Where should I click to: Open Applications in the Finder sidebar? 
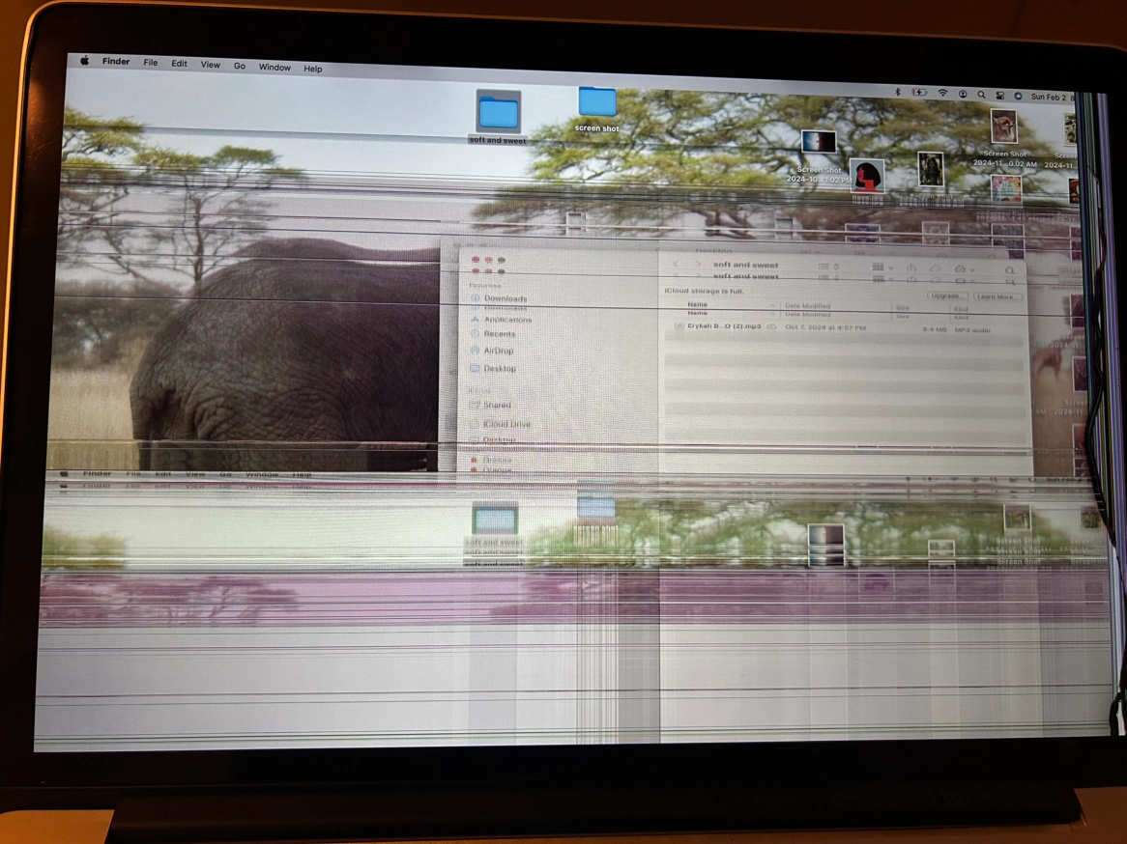tap(501, 319)
